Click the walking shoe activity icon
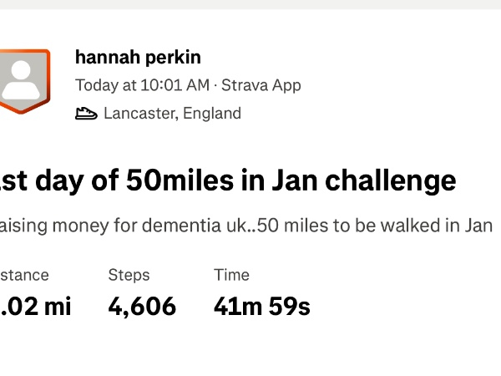Screen dimensions: 501x376 click(x=86, y=114)
